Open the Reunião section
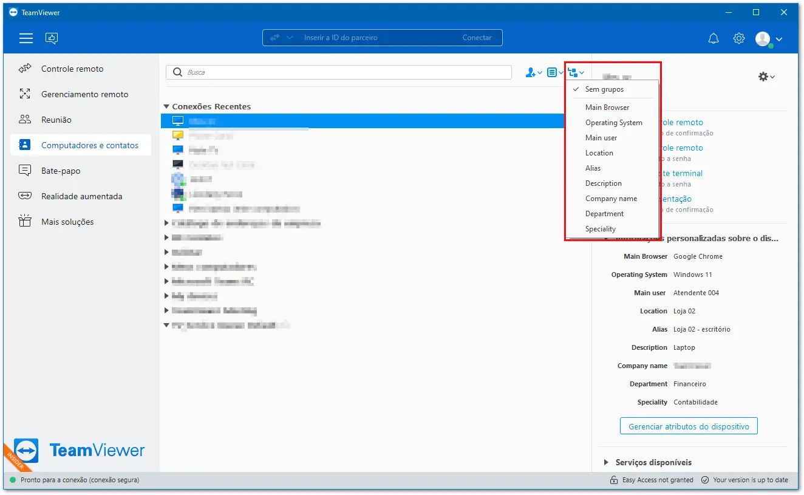804x495 pixels. pos(81,120)
